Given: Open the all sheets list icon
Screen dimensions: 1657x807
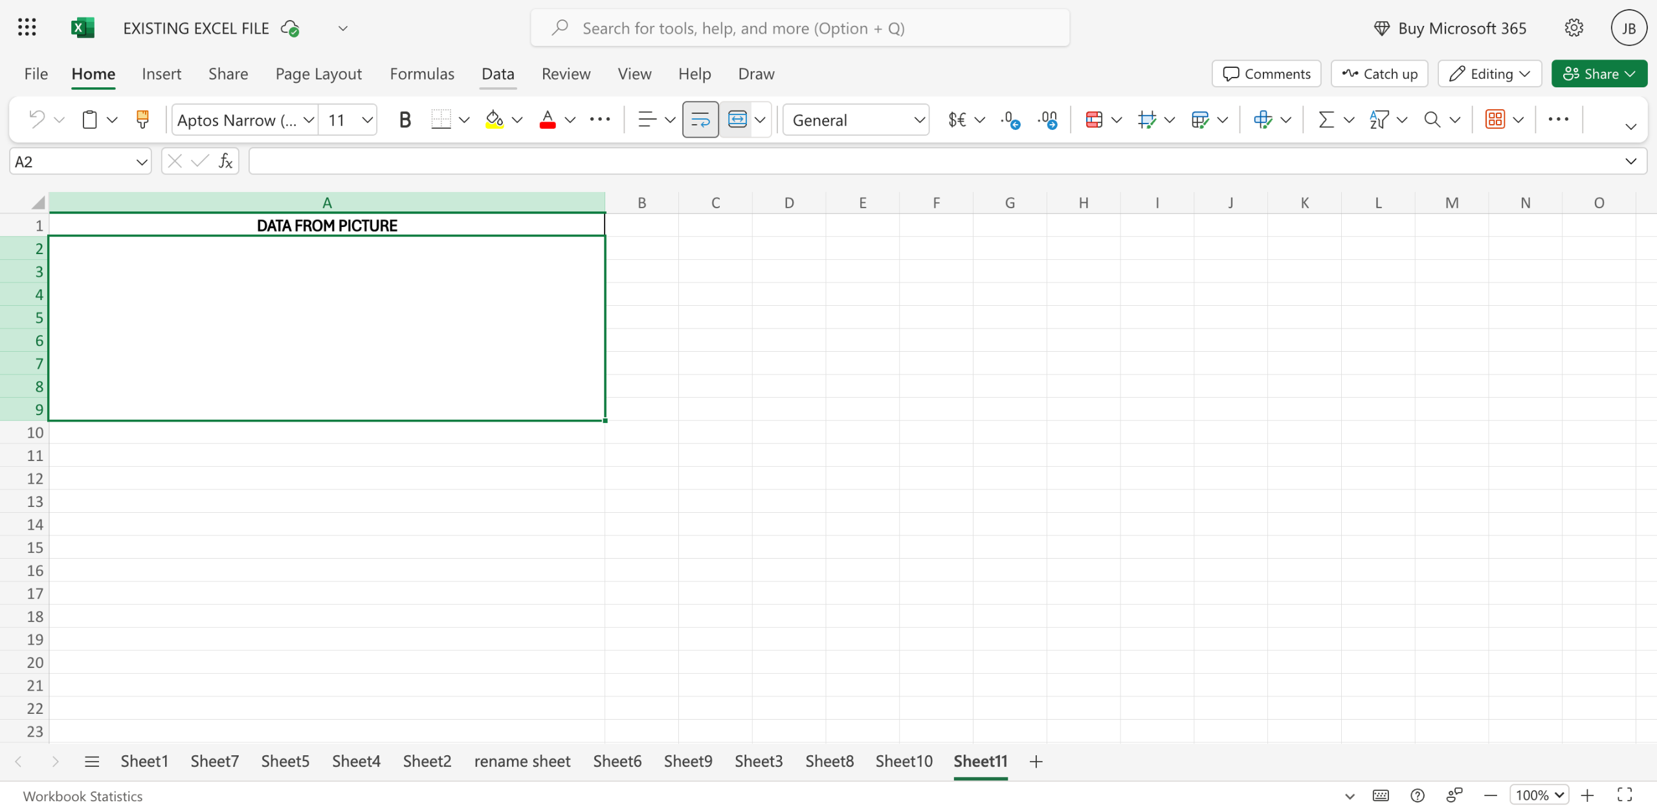Looking at the screenshot, I should (x=92, y=761).
